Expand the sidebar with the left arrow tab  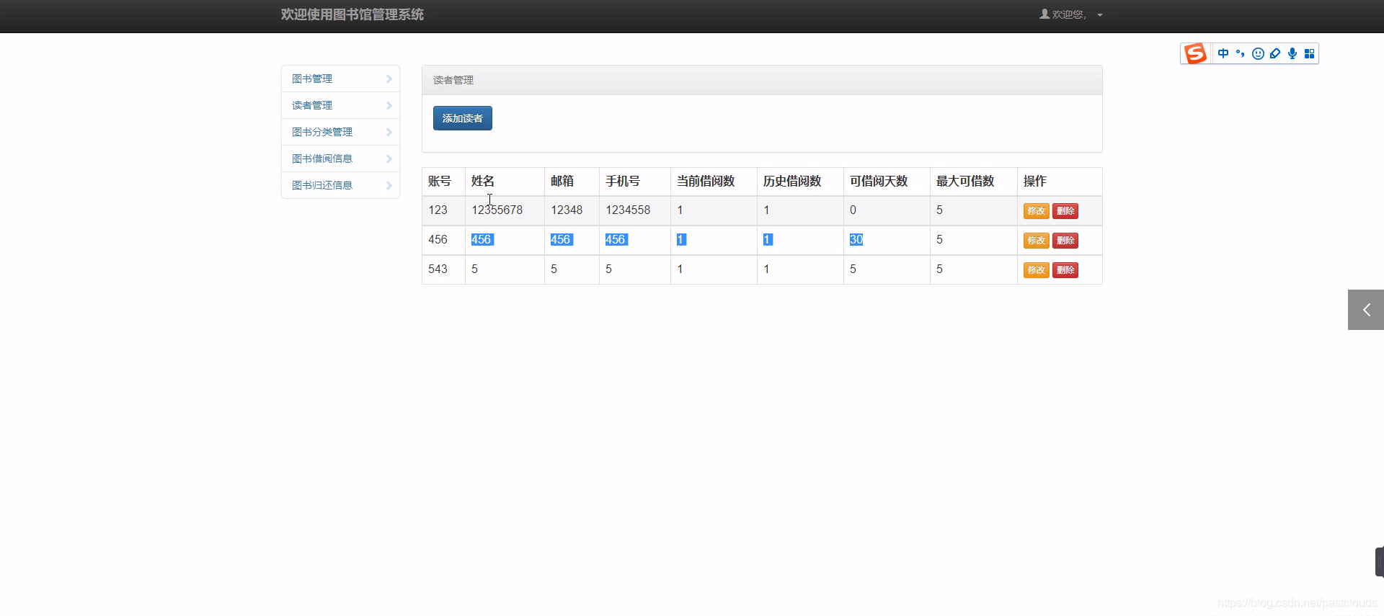coord(1366,310)
